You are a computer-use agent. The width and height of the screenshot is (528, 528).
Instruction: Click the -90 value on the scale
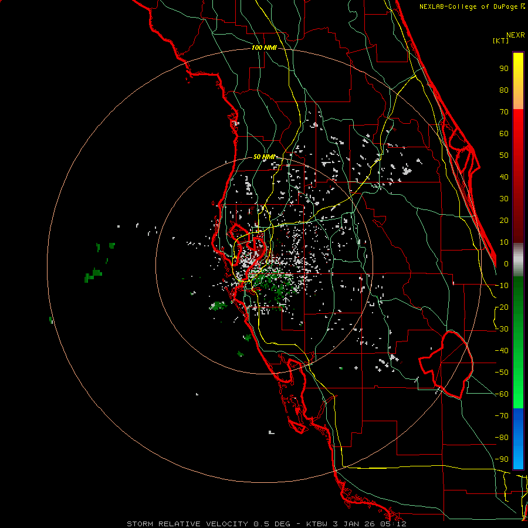pyautogui.click(x=502, y=459)
